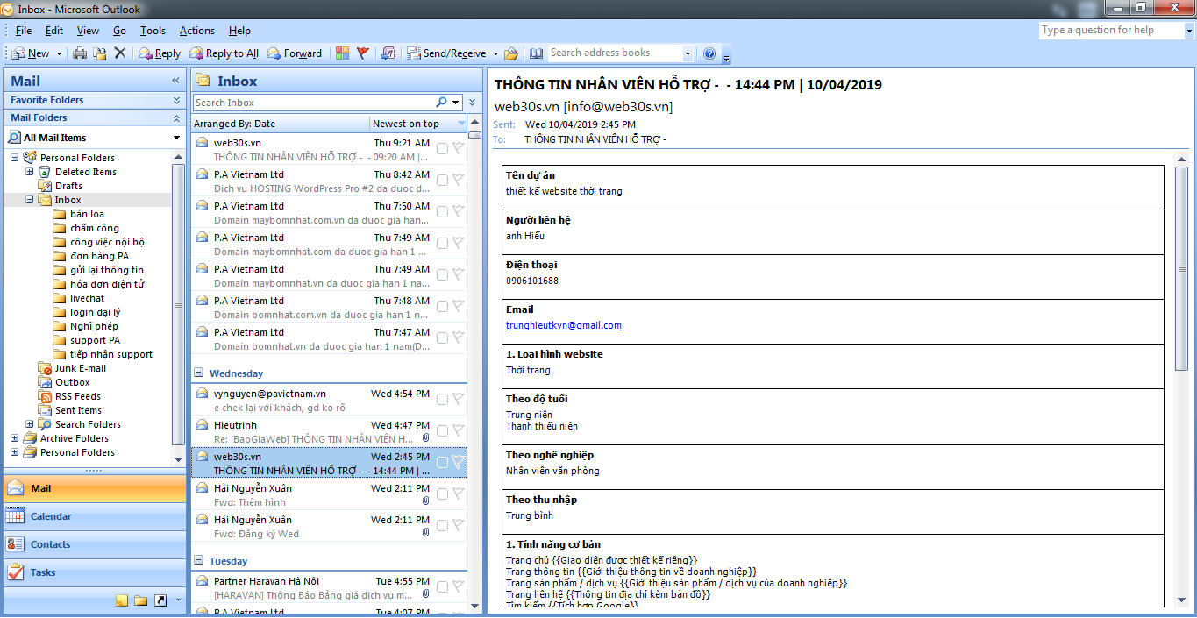Click the red Follow Up flag icon
This screenshot has width=1197, height=618.
[x=363, y=53]
